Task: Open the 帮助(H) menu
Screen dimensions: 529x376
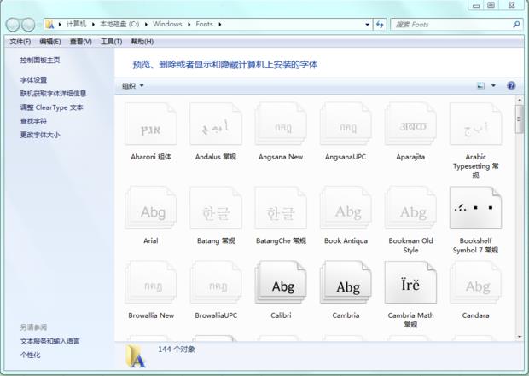Action: 142,42
